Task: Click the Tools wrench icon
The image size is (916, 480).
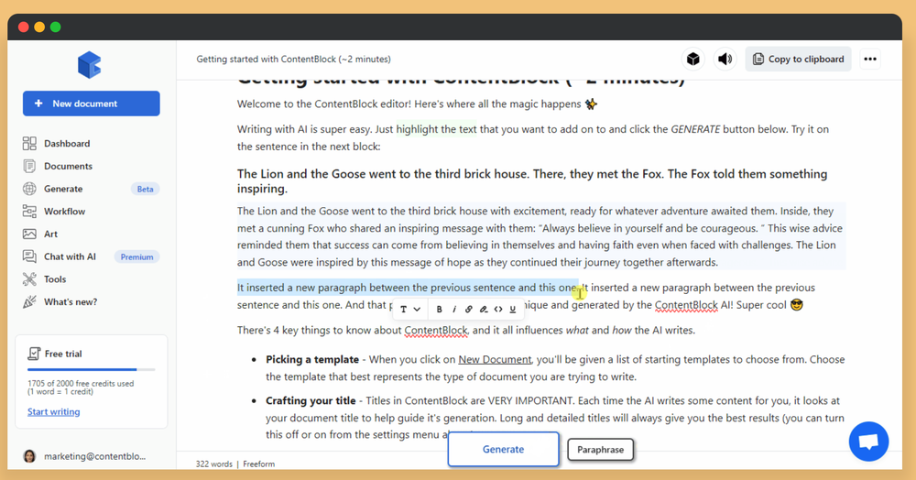Action: [x=29, y=279]
